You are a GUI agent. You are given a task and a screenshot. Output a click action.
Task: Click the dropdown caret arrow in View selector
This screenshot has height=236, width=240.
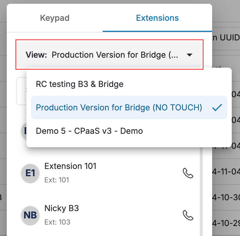190,55
